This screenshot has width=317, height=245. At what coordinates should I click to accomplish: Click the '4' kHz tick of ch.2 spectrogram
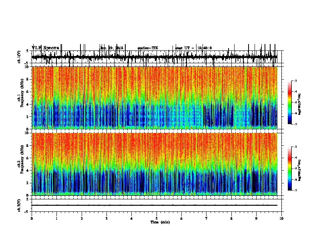28,171
